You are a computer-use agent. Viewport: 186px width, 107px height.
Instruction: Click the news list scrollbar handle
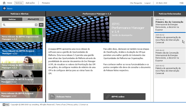pyautogui.click(x=44, y=32)
